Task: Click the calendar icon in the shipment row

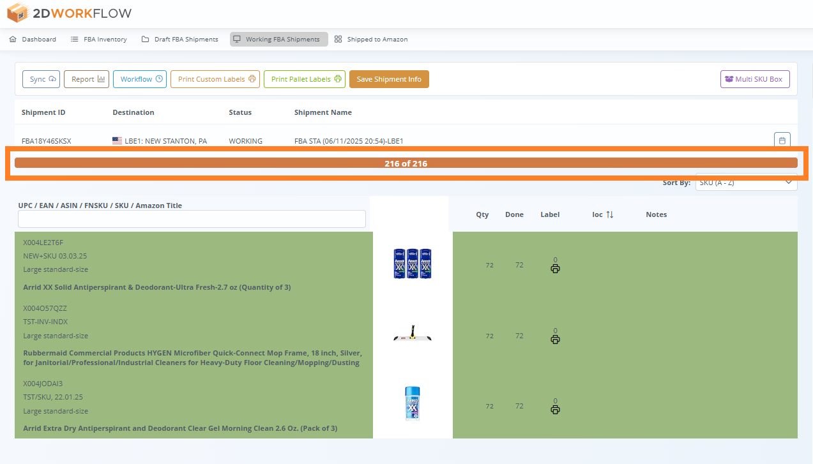Action: 782,140
